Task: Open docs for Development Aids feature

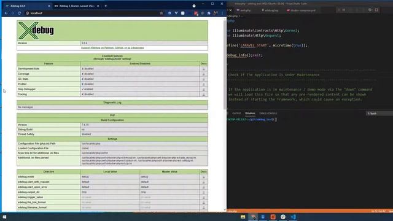Action: click(203, 69)
